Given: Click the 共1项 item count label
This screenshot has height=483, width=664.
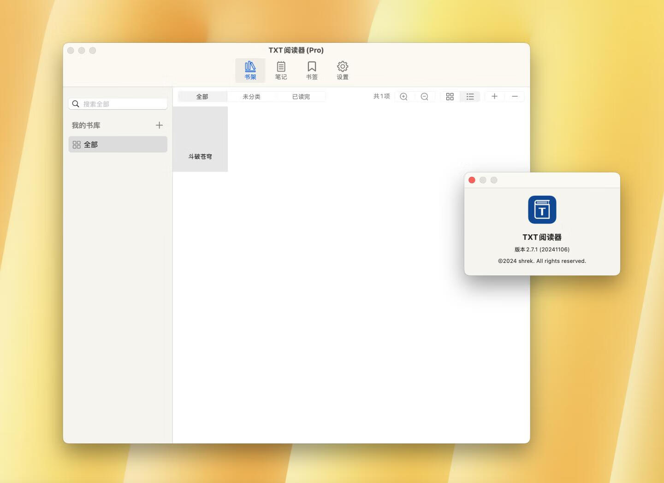Looking at the screenshot, I should 382,96.
